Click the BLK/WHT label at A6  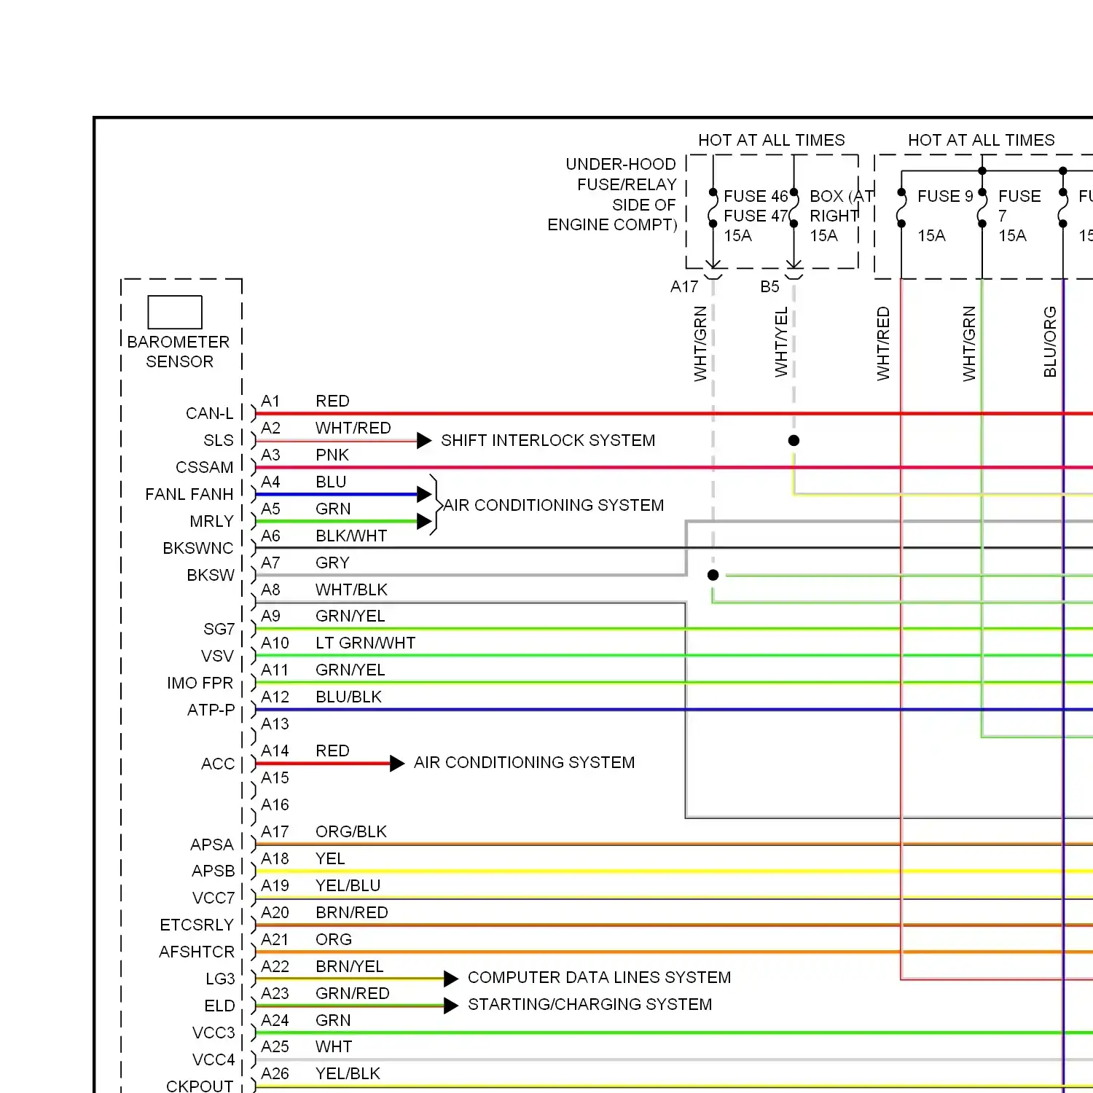tap(351, 536)
